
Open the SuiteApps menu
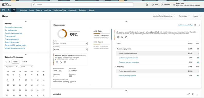pos(83,10)
